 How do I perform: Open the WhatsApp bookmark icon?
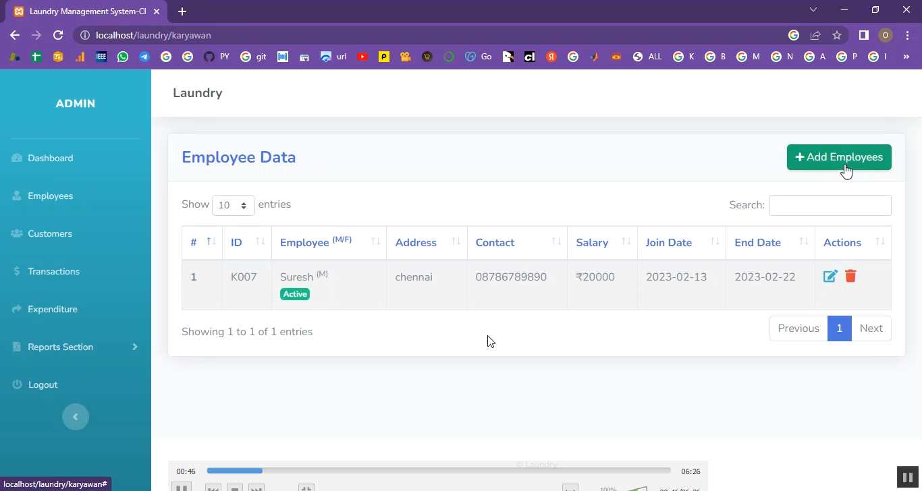[x=123, y=57]
